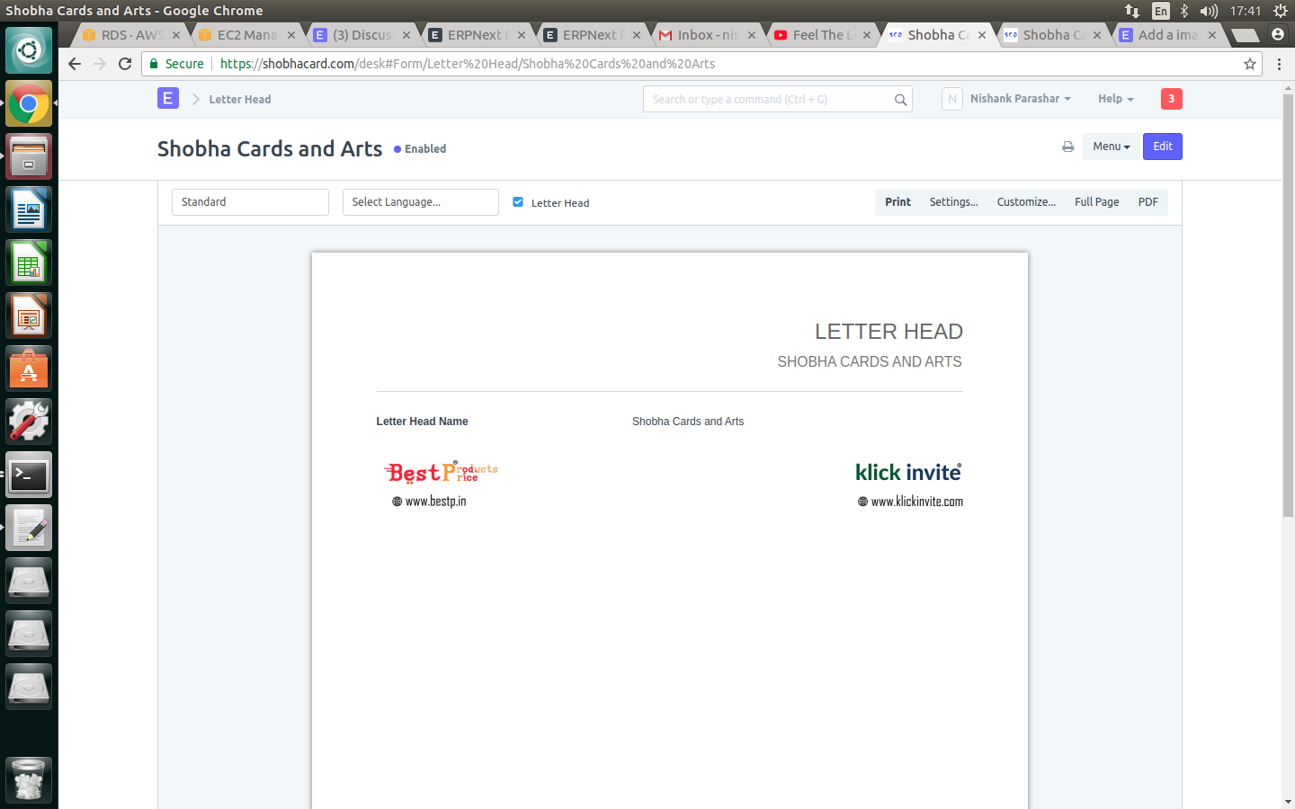The height and width of the screenshot is (809, 1295).
Task: Click the Chrome address bar URL
Action: coord(468,64)
